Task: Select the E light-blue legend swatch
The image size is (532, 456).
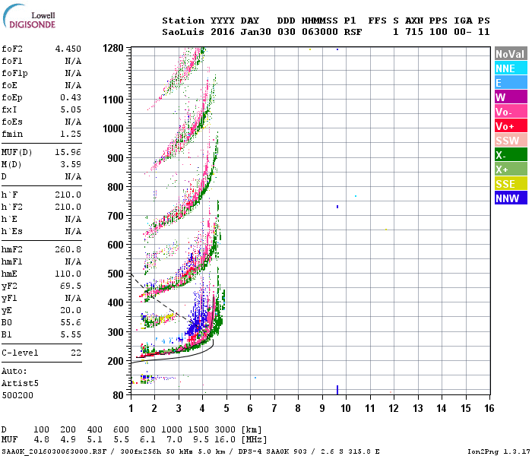Action: coord(511,83)
